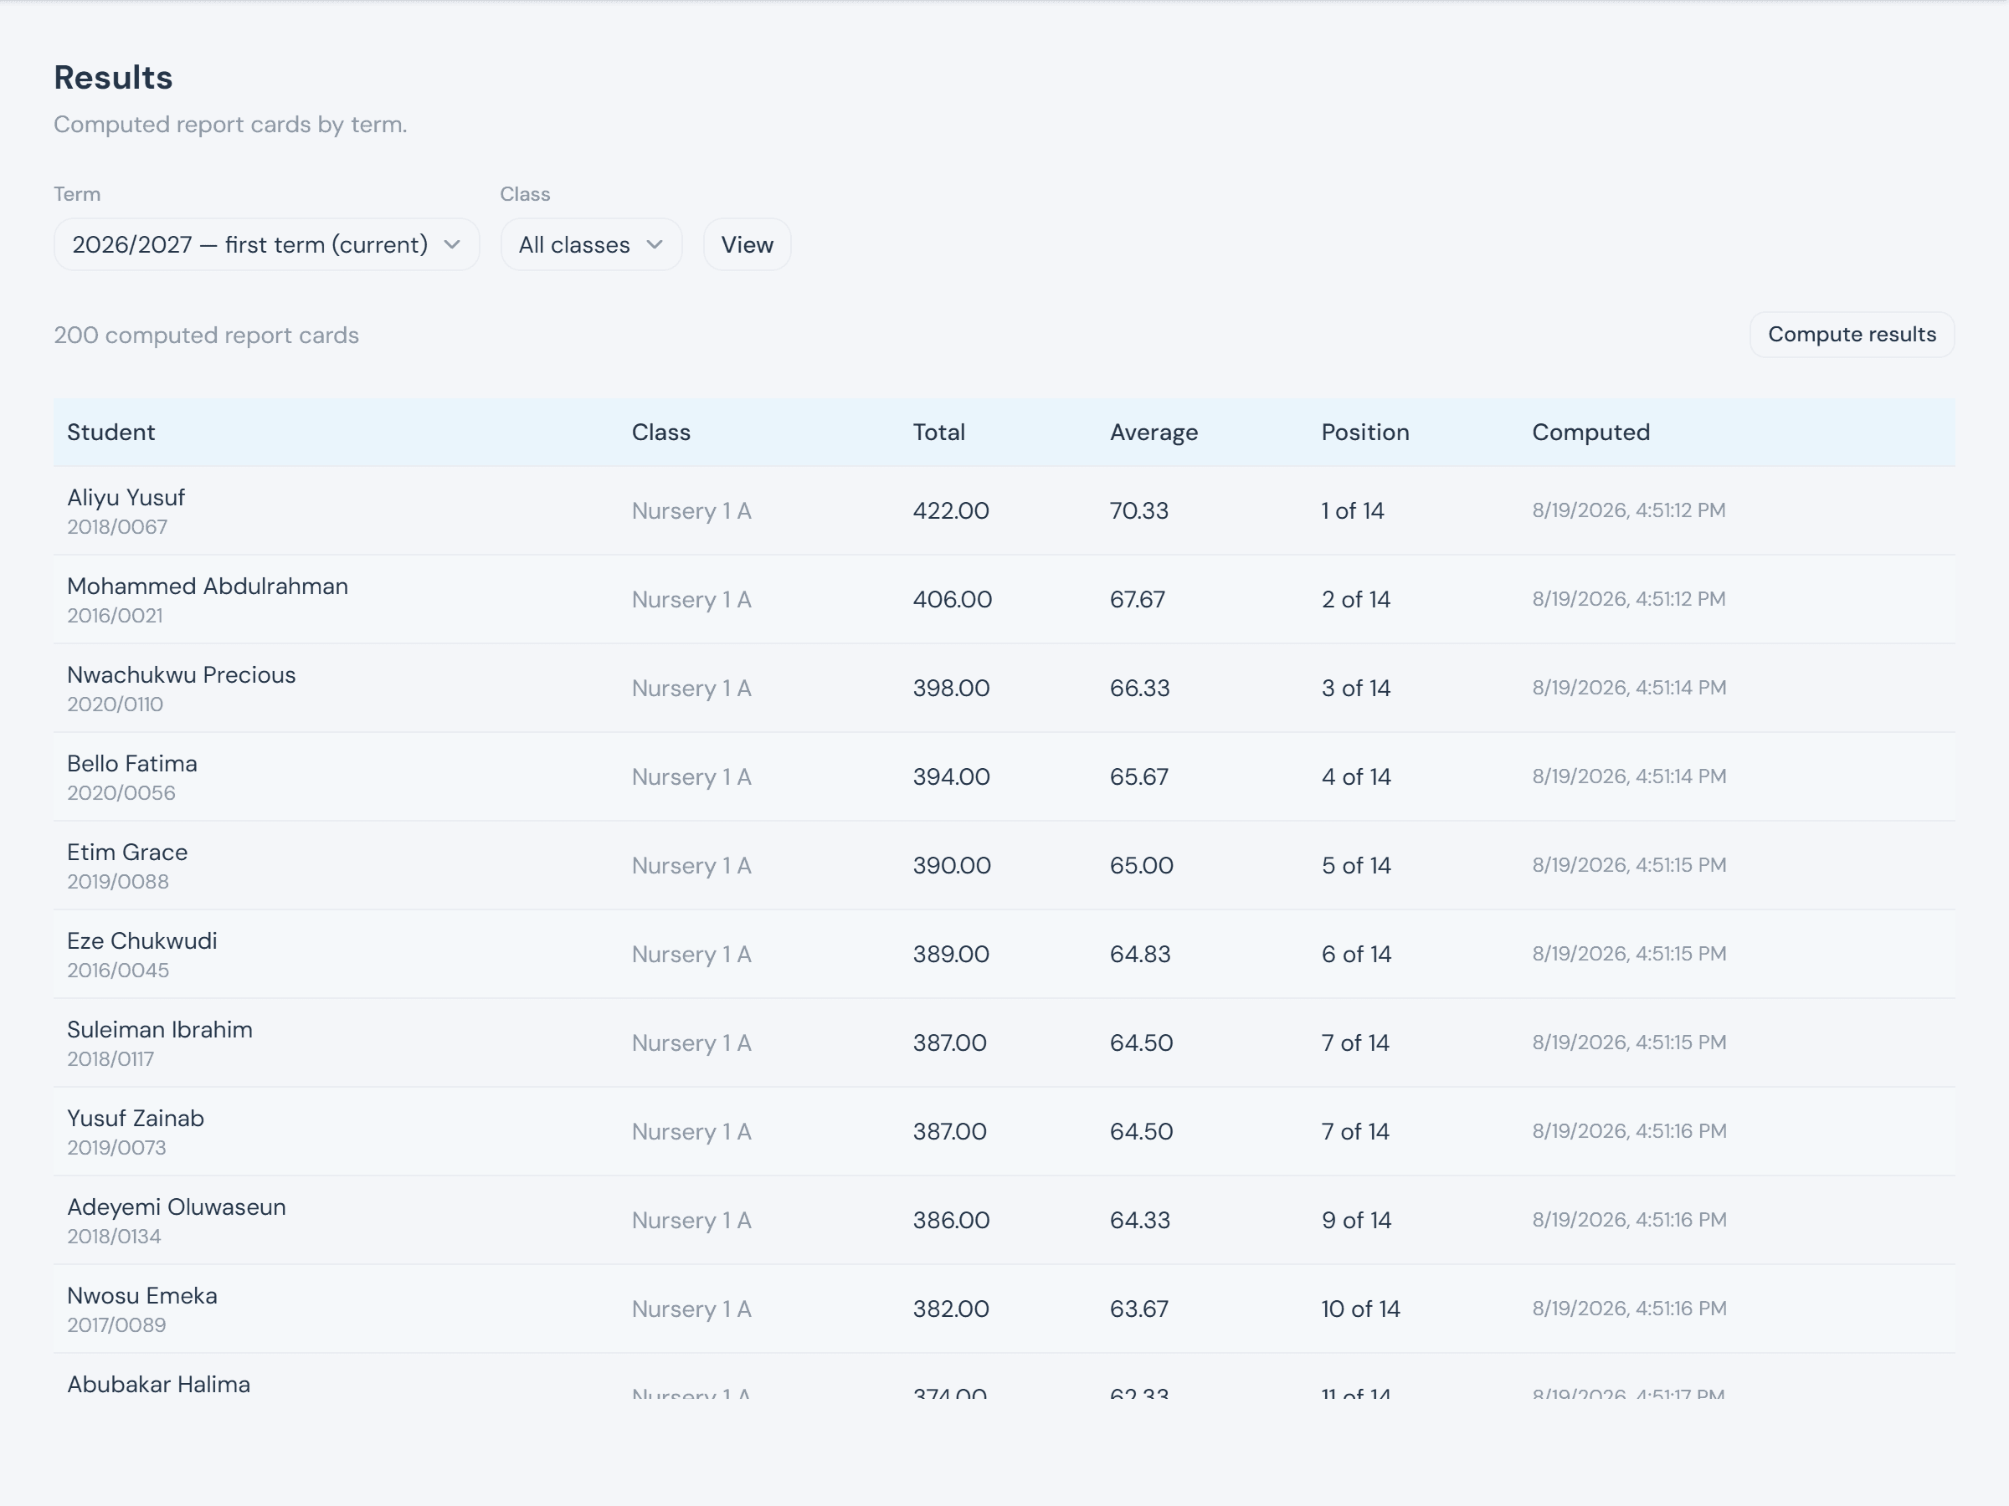Select student name Bello Fatima

(132, 763)
